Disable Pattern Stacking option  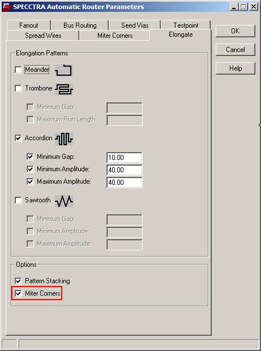coord(18,281)
